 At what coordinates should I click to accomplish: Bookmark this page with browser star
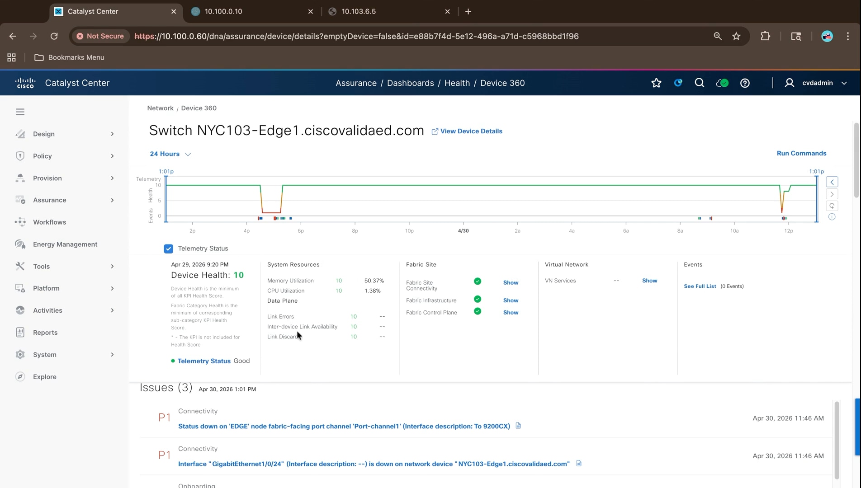[x=736, y=36]
